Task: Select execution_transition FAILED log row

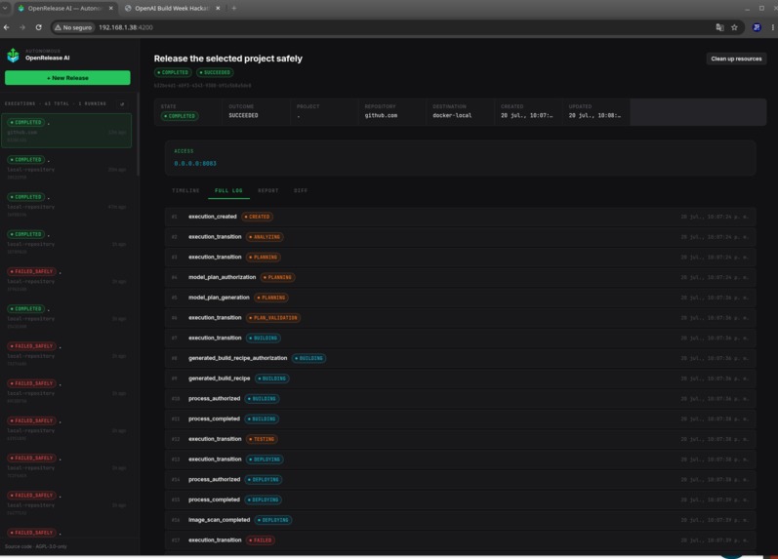Action: [460, 540]
